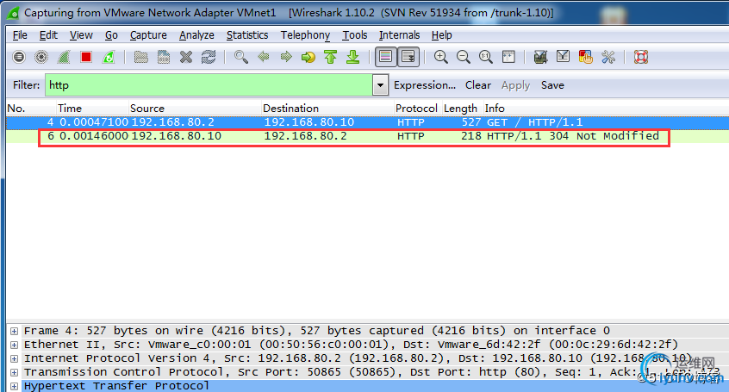
Task: Expand Hypertext Transfer Protocol row
Action: pyautogui.click(x=14, y=387)
